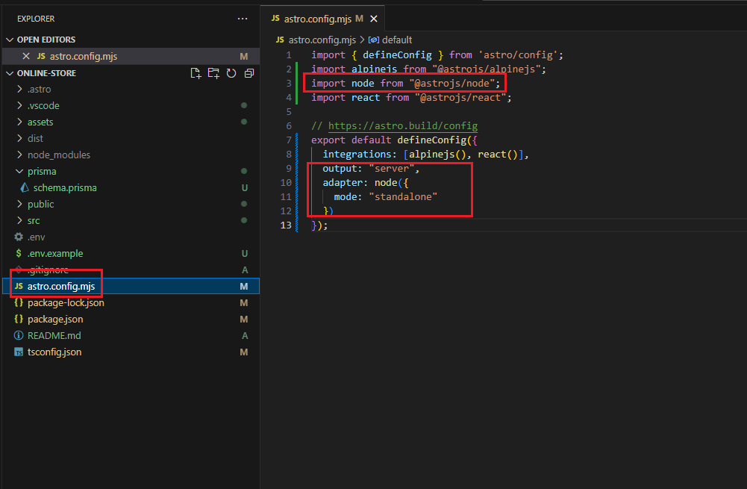Click JS icon of astro.config.mjs in file tree

pyautogui.click(x=19, y=286)
